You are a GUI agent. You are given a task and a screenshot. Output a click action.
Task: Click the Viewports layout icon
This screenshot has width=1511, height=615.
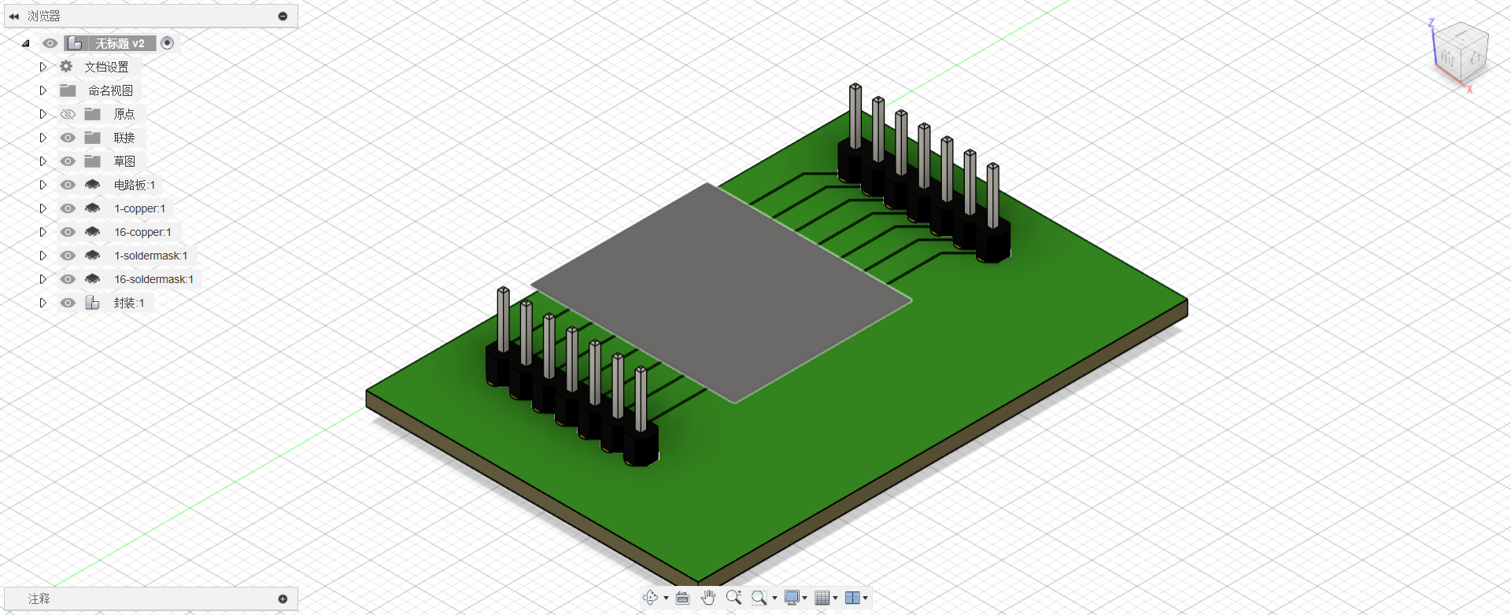pos(852,598)
